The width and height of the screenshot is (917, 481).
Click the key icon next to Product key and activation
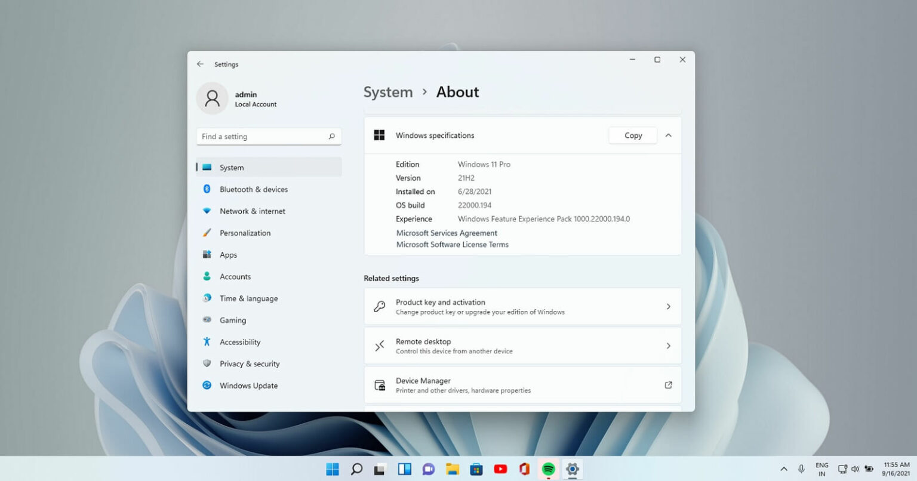point(380,306)
